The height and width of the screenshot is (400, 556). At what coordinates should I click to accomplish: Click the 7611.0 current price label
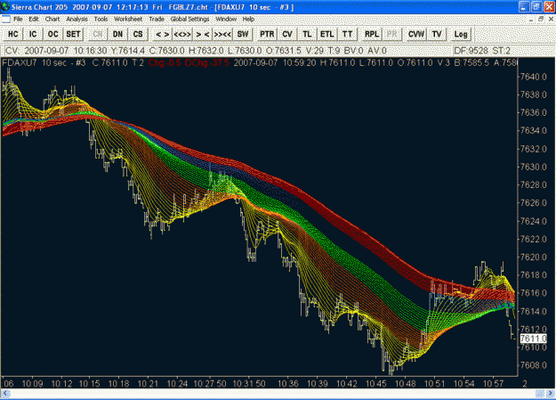(533, 339)
